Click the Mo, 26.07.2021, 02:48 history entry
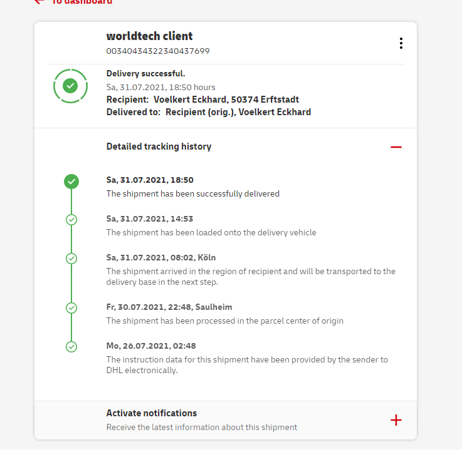This screenshot has width=462, height=457. click(x=151, y=346)
